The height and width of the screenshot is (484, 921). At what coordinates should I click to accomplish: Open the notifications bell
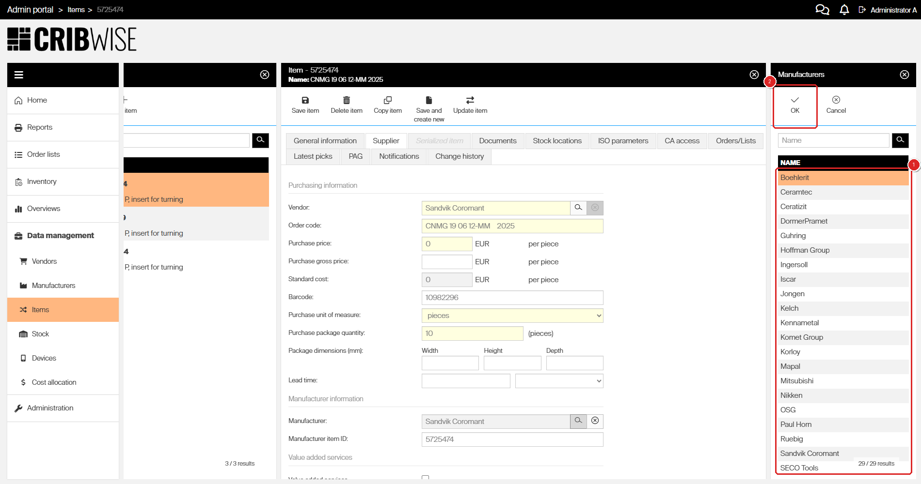[x=844, y=10]
